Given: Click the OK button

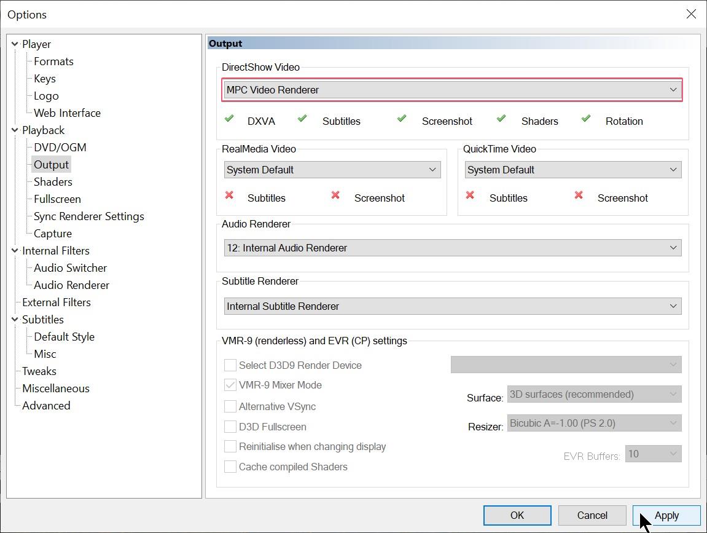Looking at the screenshot, I should pyautogui.click(x=517, y=515).
